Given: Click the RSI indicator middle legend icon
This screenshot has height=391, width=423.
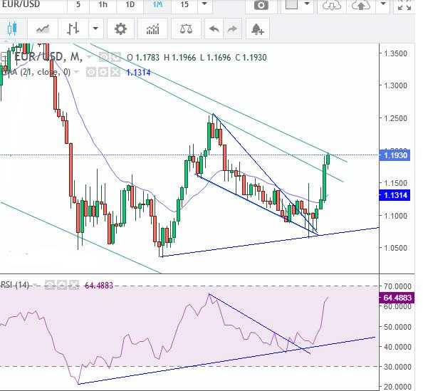Looking at the screenshot, I should 63,285.
